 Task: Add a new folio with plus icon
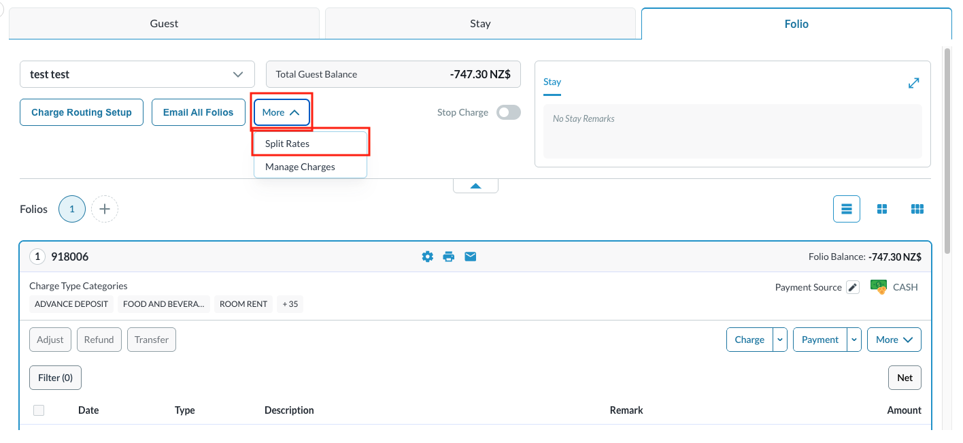(x=105, y=209)
